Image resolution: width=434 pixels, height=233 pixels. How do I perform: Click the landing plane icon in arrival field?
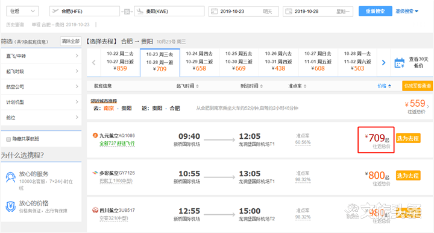140,11
